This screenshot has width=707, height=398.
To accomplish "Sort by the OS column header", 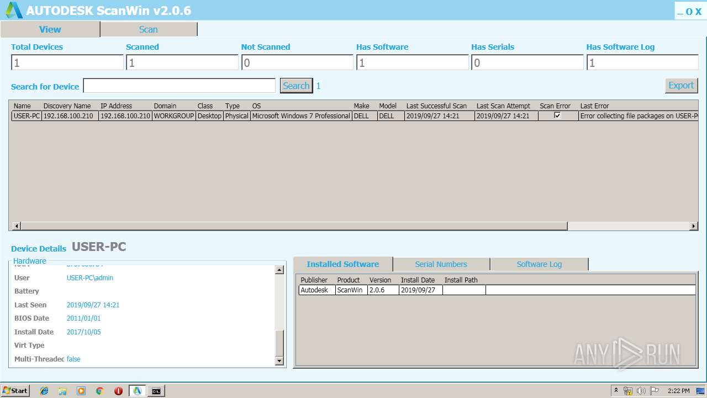I will coord(256,106).
